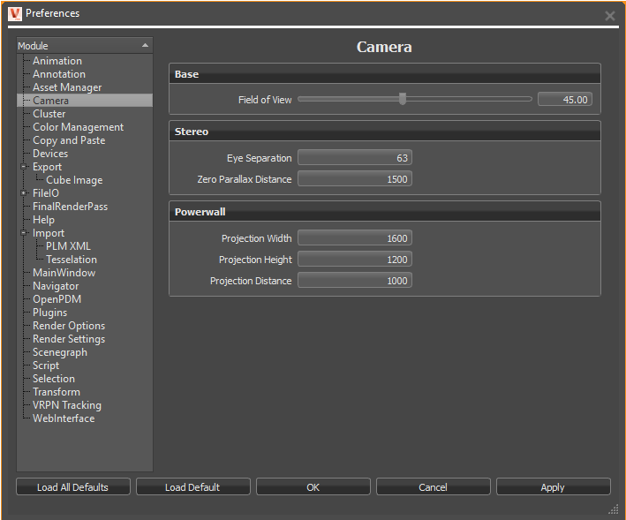The height and width of the screenshot is (520, 626).
Task: Open WebInterface preferences
Action: 64,418
